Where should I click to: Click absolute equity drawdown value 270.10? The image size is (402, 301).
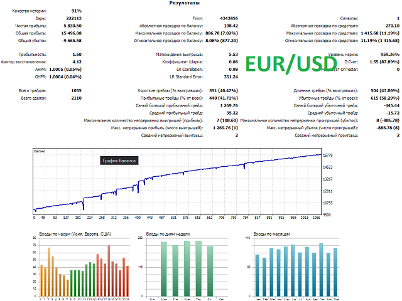(392, 26)
